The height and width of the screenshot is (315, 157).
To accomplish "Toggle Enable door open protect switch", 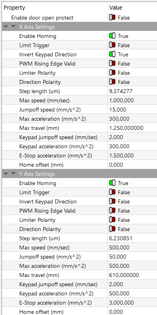I will click(x=112, y=18).
